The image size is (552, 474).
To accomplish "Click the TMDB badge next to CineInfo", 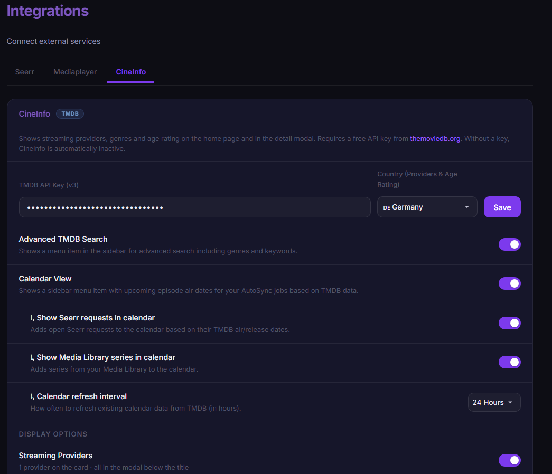I will pyautogui.click(x=70, y=113).
